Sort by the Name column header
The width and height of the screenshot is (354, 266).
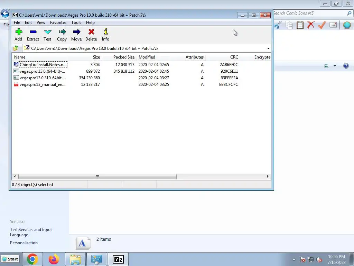point(39,57)
